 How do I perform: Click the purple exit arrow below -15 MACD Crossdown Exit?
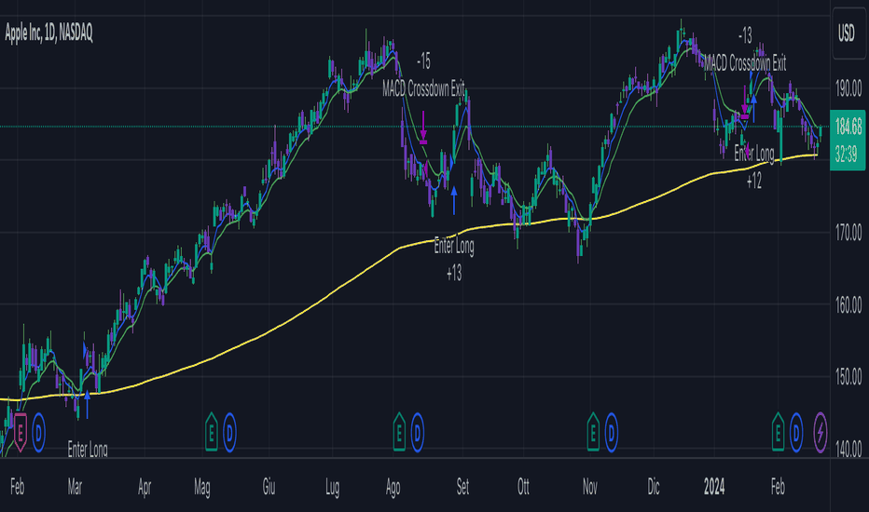[x=423, y=128]
